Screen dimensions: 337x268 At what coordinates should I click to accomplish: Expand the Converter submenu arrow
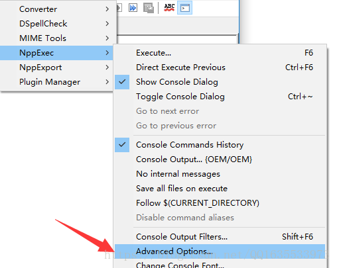coord(107,9)
